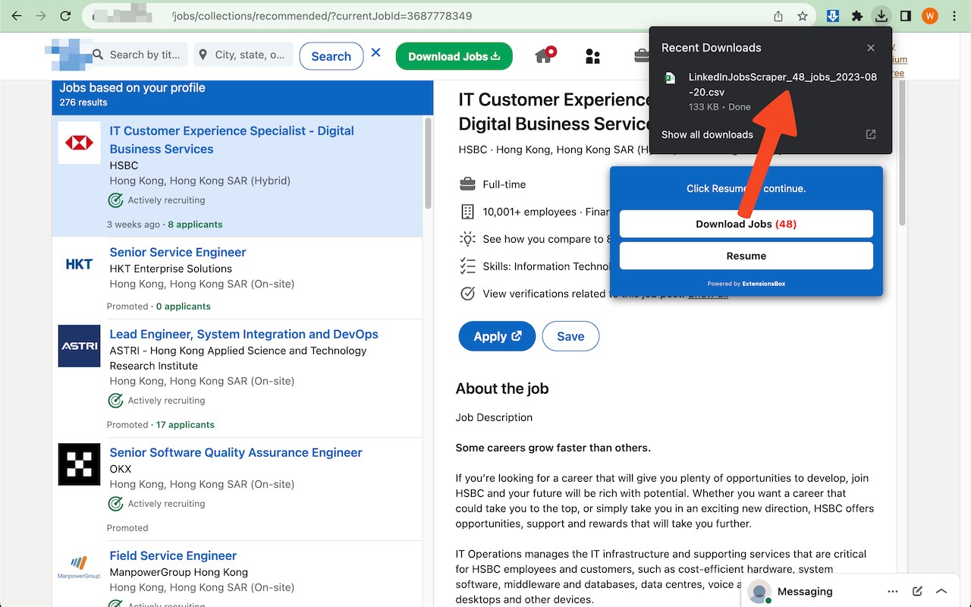
Task: Open Senior Software Quality Assurance Engineer job
Action: pyautogui.click(x=236, y=452)
